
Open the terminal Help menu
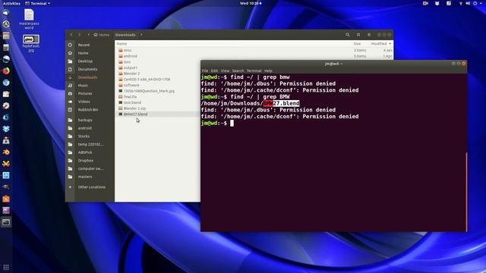268,71
